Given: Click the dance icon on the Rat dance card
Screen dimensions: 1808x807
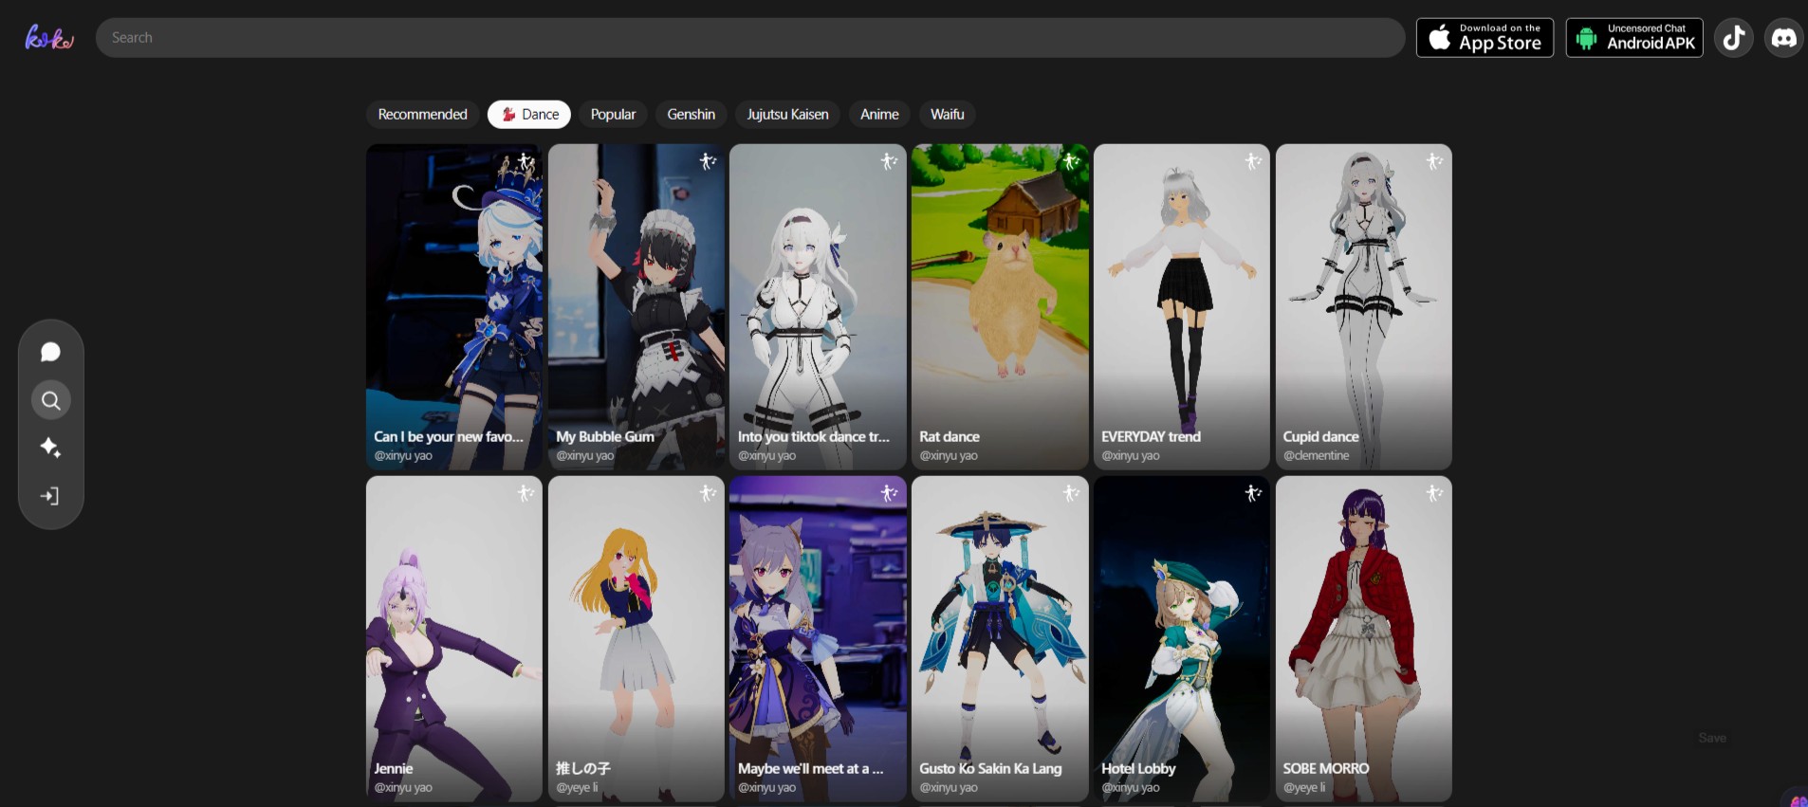Looking at the screenshot, I should 1071,161.
